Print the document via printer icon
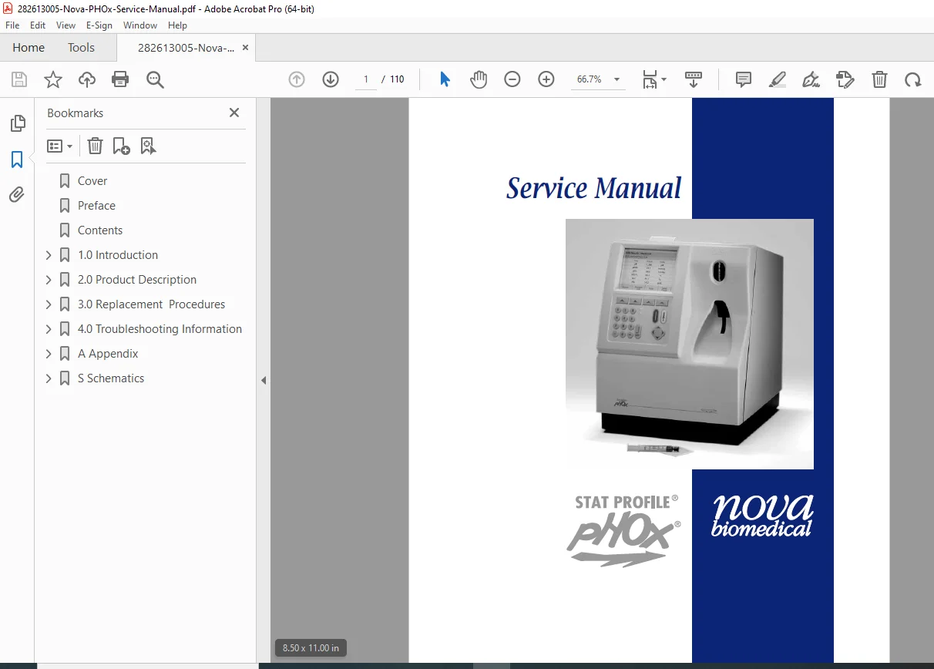The image size is (934, 669). 120,79
